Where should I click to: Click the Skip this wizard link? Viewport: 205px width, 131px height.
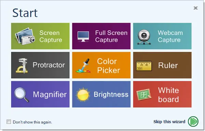pyautogui.click(x=169, y=121)
